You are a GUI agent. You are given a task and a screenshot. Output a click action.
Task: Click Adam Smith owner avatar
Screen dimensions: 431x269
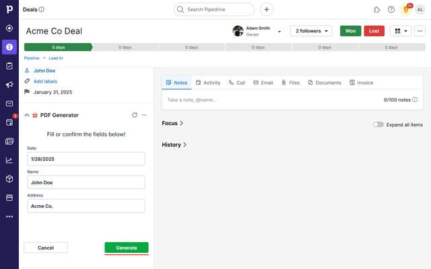coord(238,31)
